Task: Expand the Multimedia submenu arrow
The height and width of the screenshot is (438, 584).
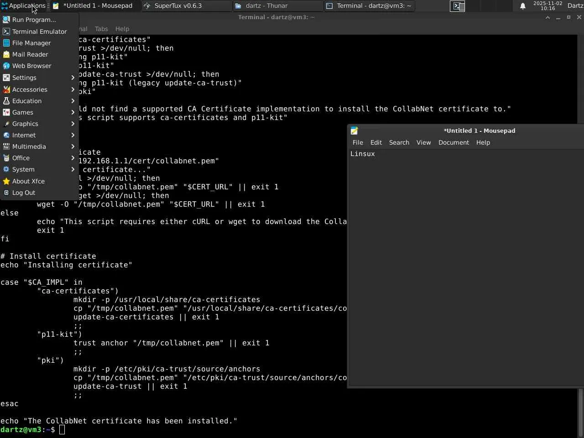Action: (x=73, y=146)
